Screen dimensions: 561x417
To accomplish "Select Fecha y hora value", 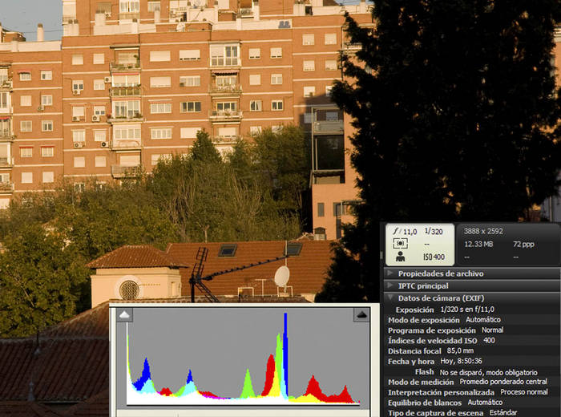I will (461, 361).
